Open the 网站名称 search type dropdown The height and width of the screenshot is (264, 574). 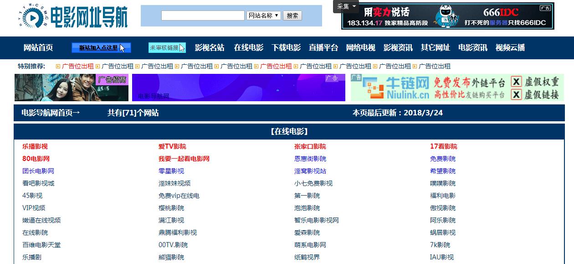pyautogui.click(x=264, y=16)
